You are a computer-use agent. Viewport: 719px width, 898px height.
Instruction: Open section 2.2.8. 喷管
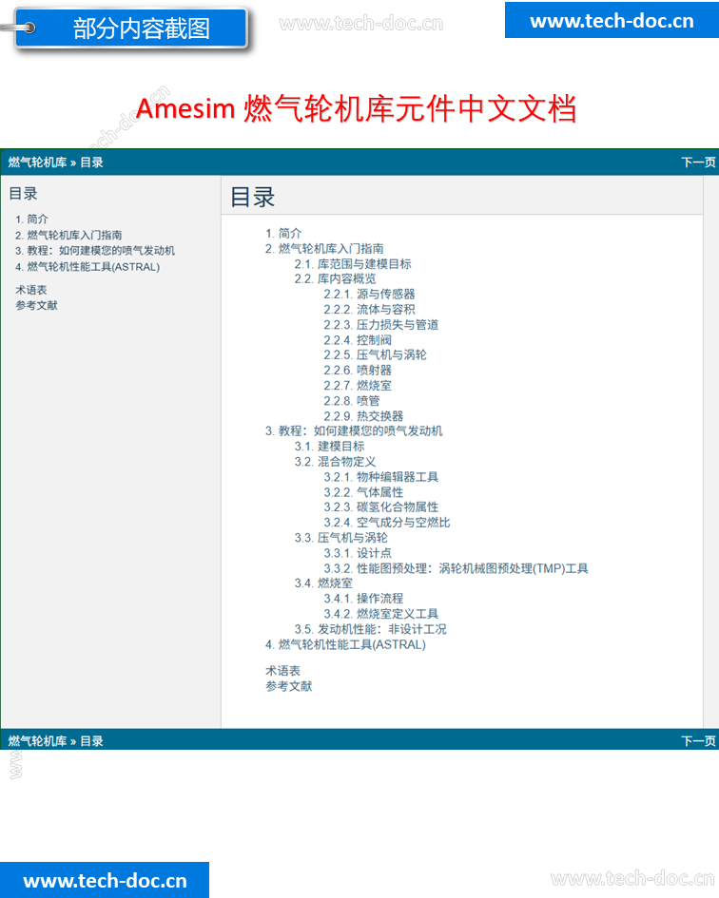352,401
